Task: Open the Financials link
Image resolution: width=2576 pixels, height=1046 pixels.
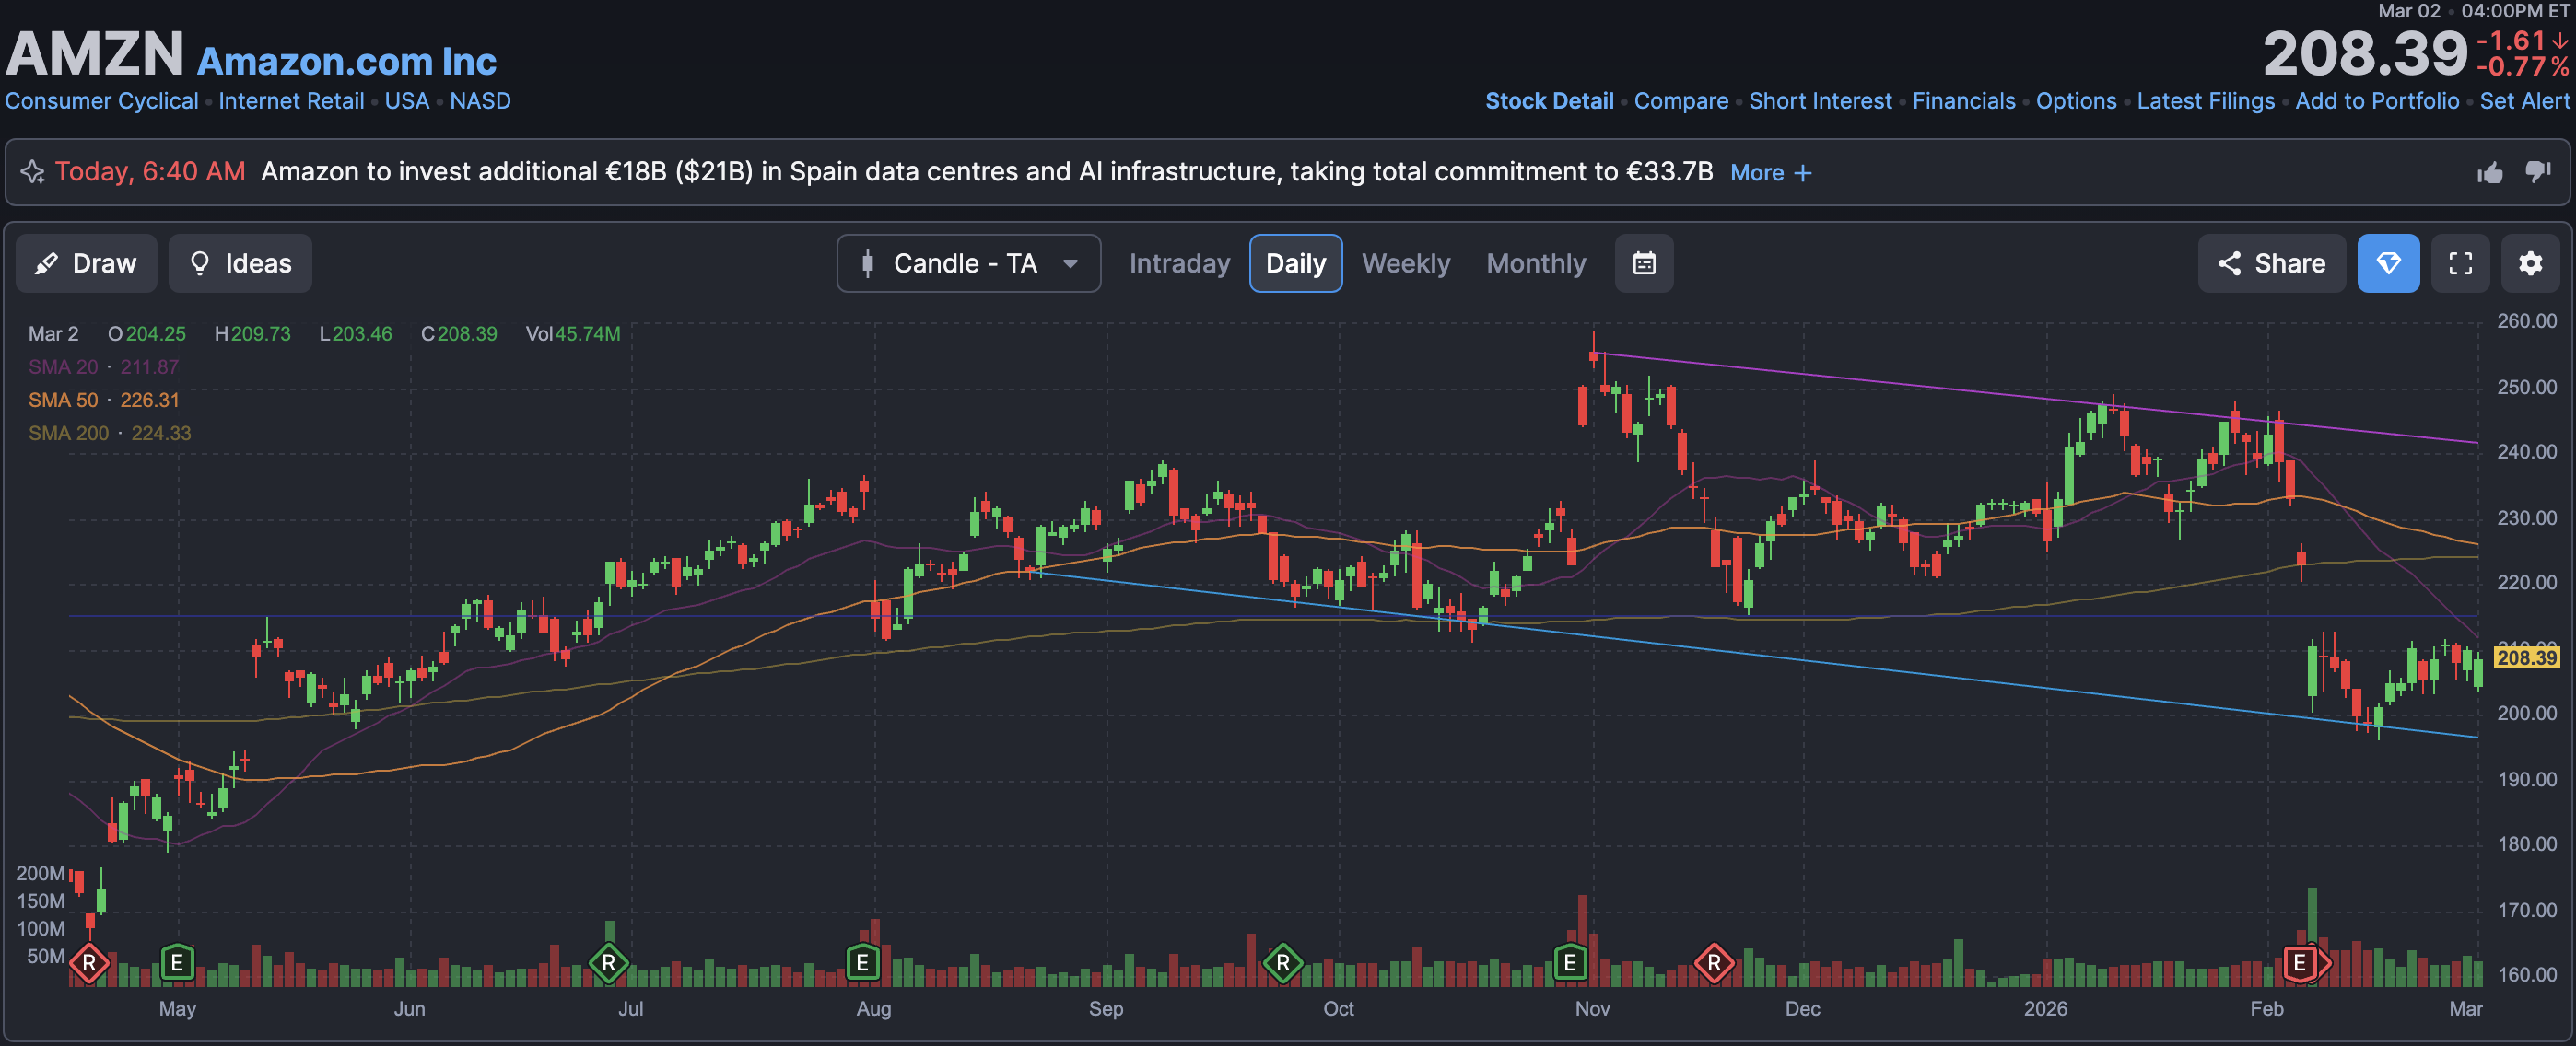Action: (1963, 101)
